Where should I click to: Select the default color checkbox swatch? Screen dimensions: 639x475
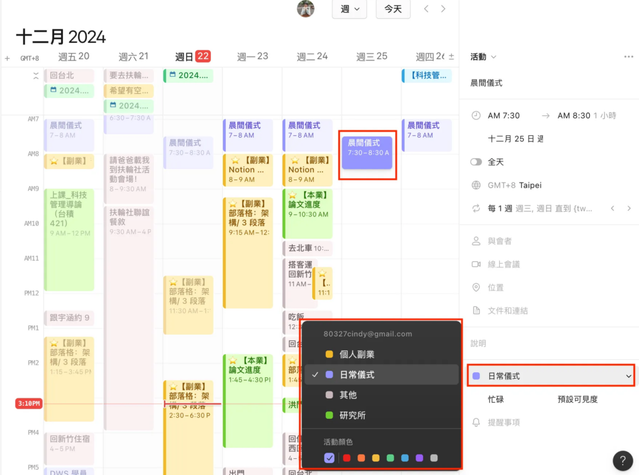(329, 458)
